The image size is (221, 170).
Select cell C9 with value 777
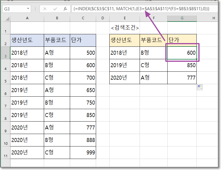click(x=83, y=127)
